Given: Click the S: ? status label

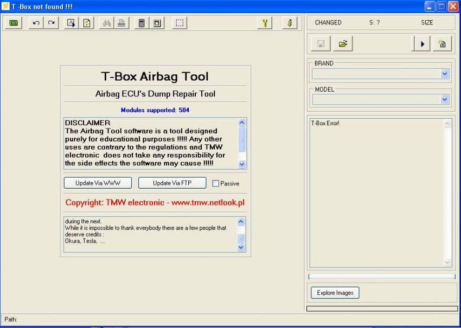Looking at the screenshot, I should [x=374, y=23].
